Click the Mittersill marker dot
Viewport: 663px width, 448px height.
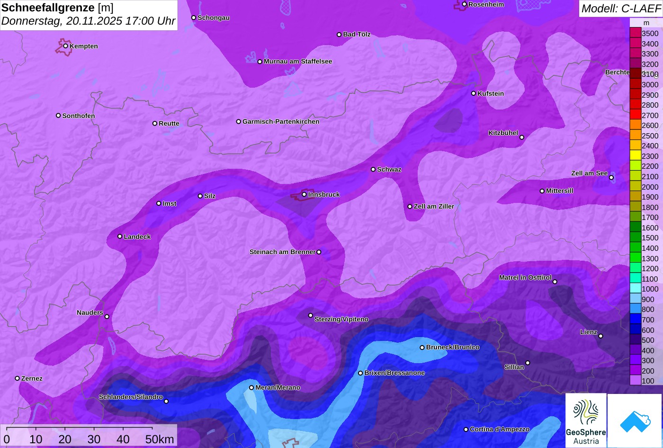point(542,191)
